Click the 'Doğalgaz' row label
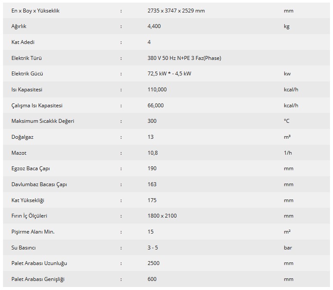 [22, 137]
